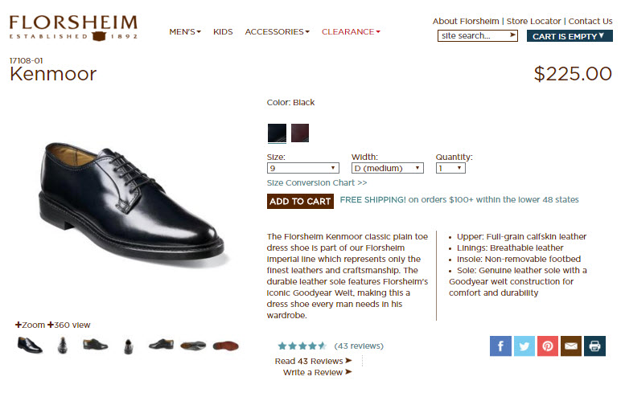621x401 pixels.
Task: Click the Florsheim logo
Action: coord(73,27)
